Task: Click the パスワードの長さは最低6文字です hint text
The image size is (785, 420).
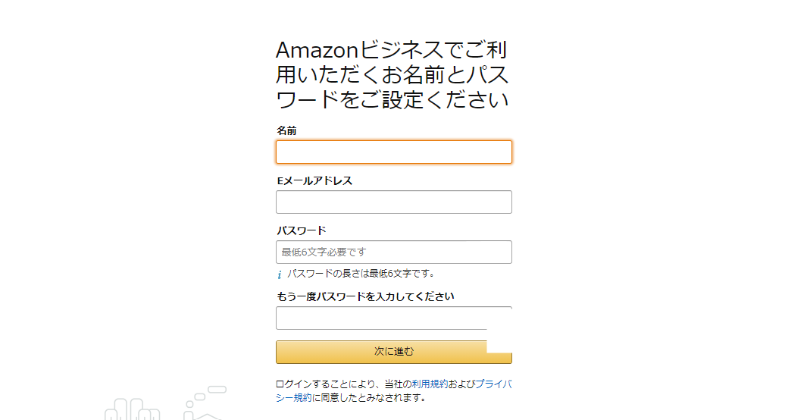Action: coord(361,274)
